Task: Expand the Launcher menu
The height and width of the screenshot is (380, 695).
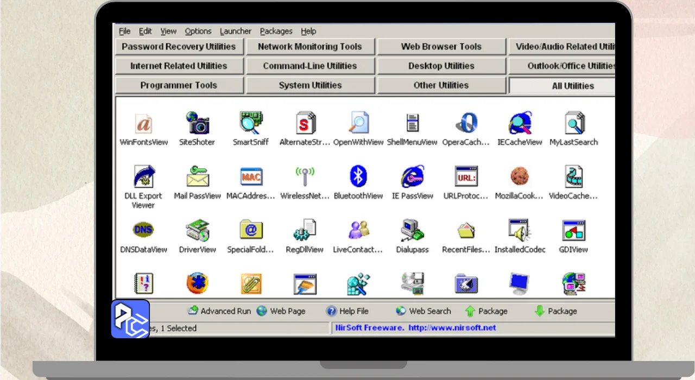Action: (235, 31)
